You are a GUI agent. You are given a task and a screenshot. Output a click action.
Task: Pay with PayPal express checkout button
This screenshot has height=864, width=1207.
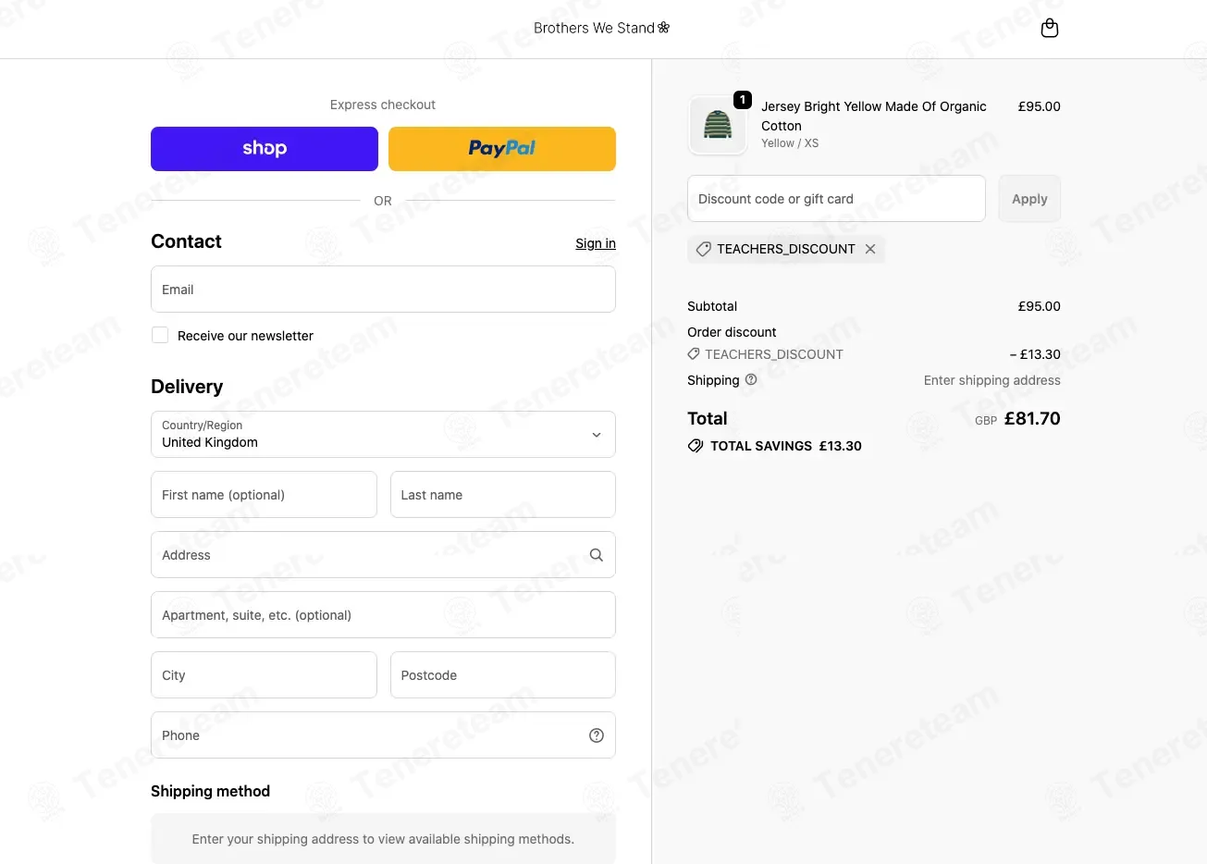click(502, 149)
